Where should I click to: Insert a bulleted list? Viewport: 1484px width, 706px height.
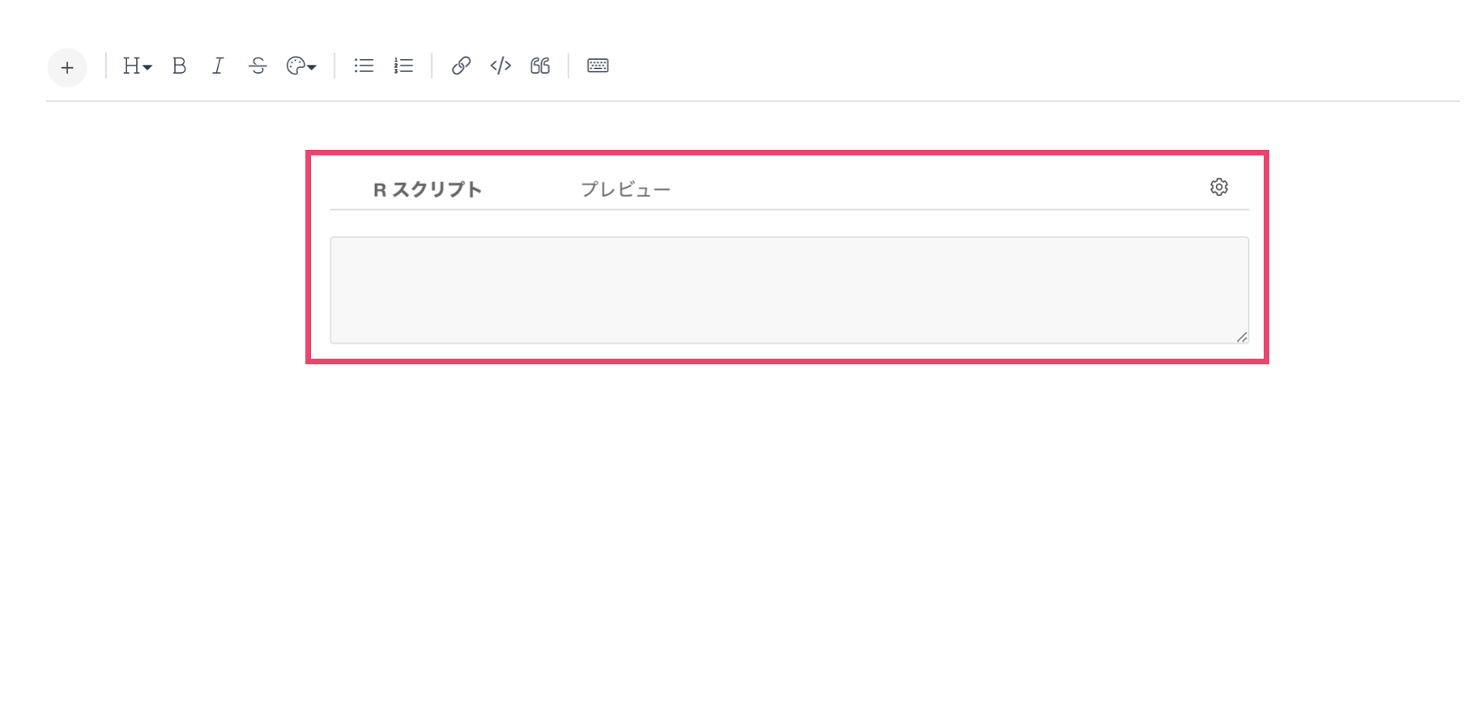(x=364, y=66)
